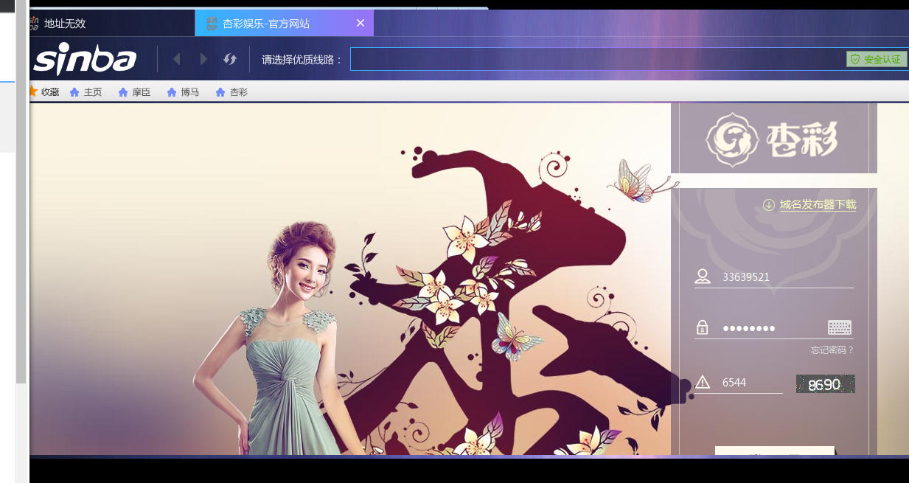Click the 8690 captcha image

point(825,383)
